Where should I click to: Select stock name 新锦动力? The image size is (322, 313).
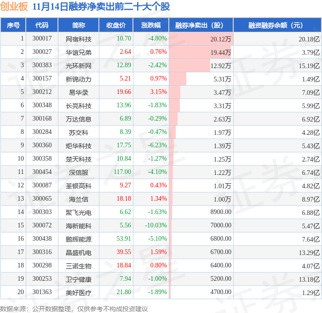pyautogui.click(x=79, y=79)
